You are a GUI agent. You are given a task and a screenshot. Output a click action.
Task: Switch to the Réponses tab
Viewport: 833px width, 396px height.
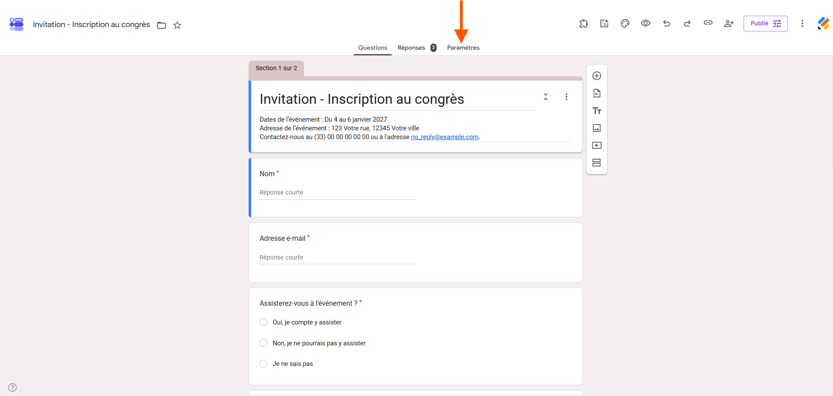[417, 48]
